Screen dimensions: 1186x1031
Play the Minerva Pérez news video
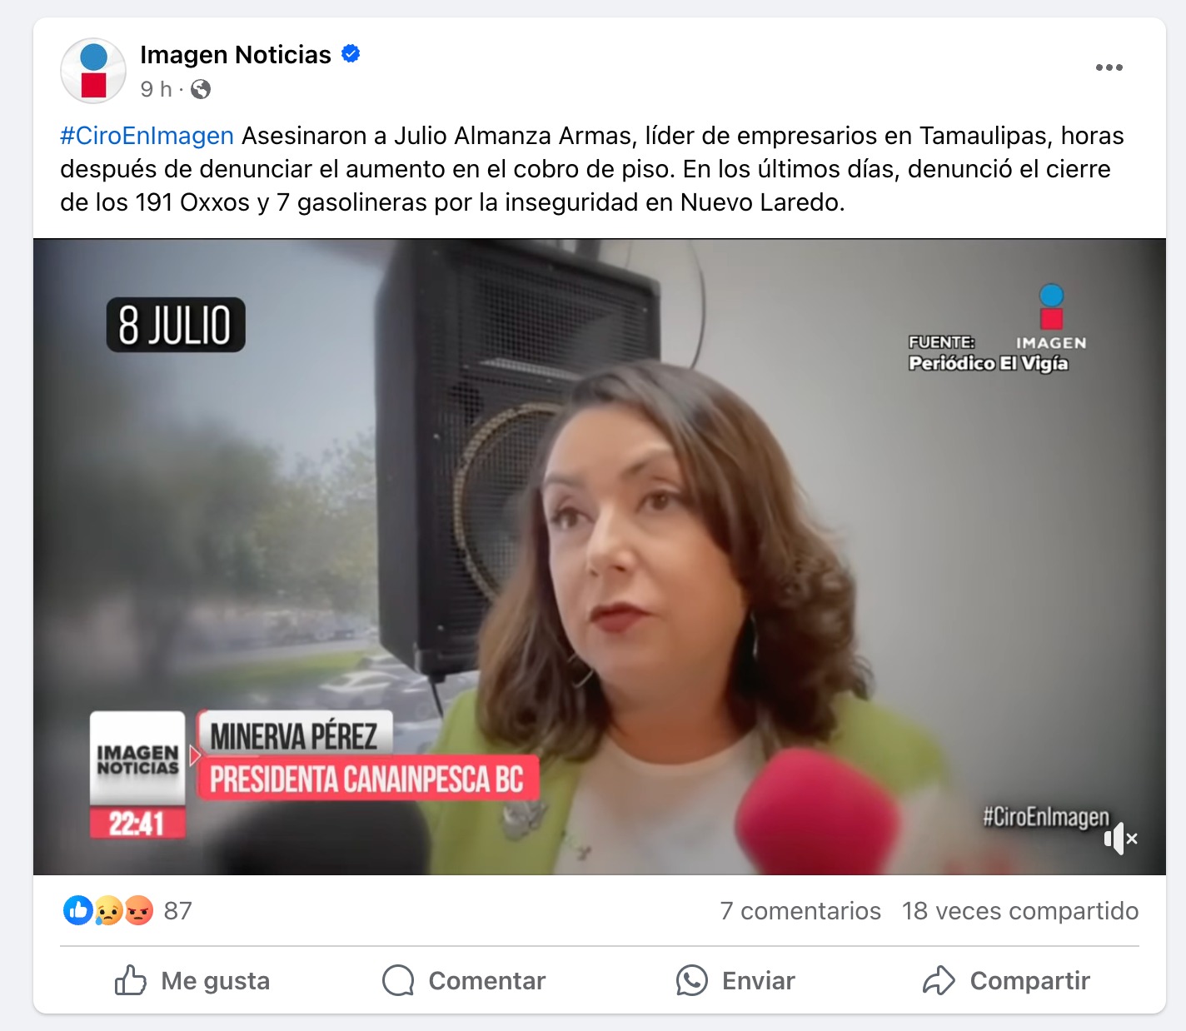[x=600, y=556]
